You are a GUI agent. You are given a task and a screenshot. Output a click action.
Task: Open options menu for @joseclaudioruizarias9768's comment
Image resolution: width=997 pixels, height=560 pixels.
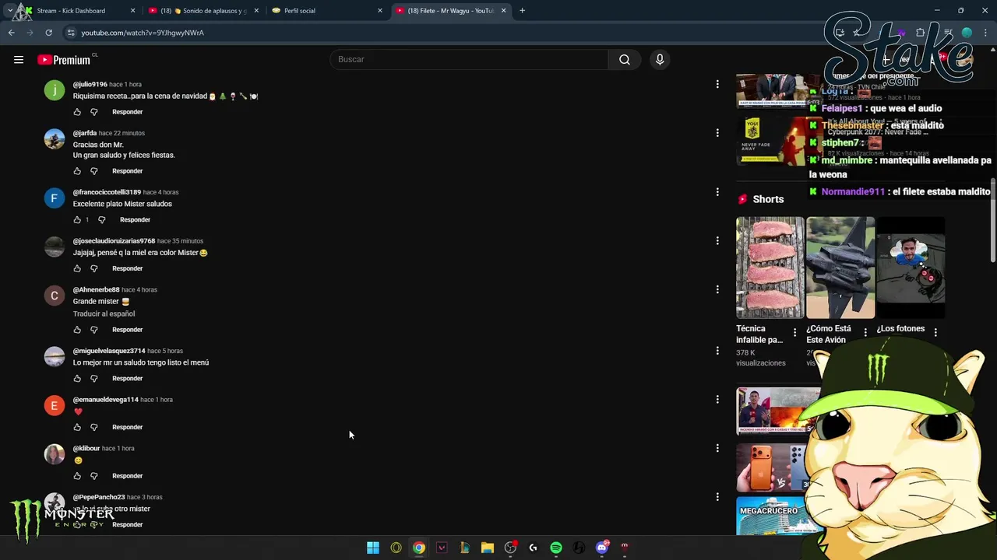click(717, 241)
